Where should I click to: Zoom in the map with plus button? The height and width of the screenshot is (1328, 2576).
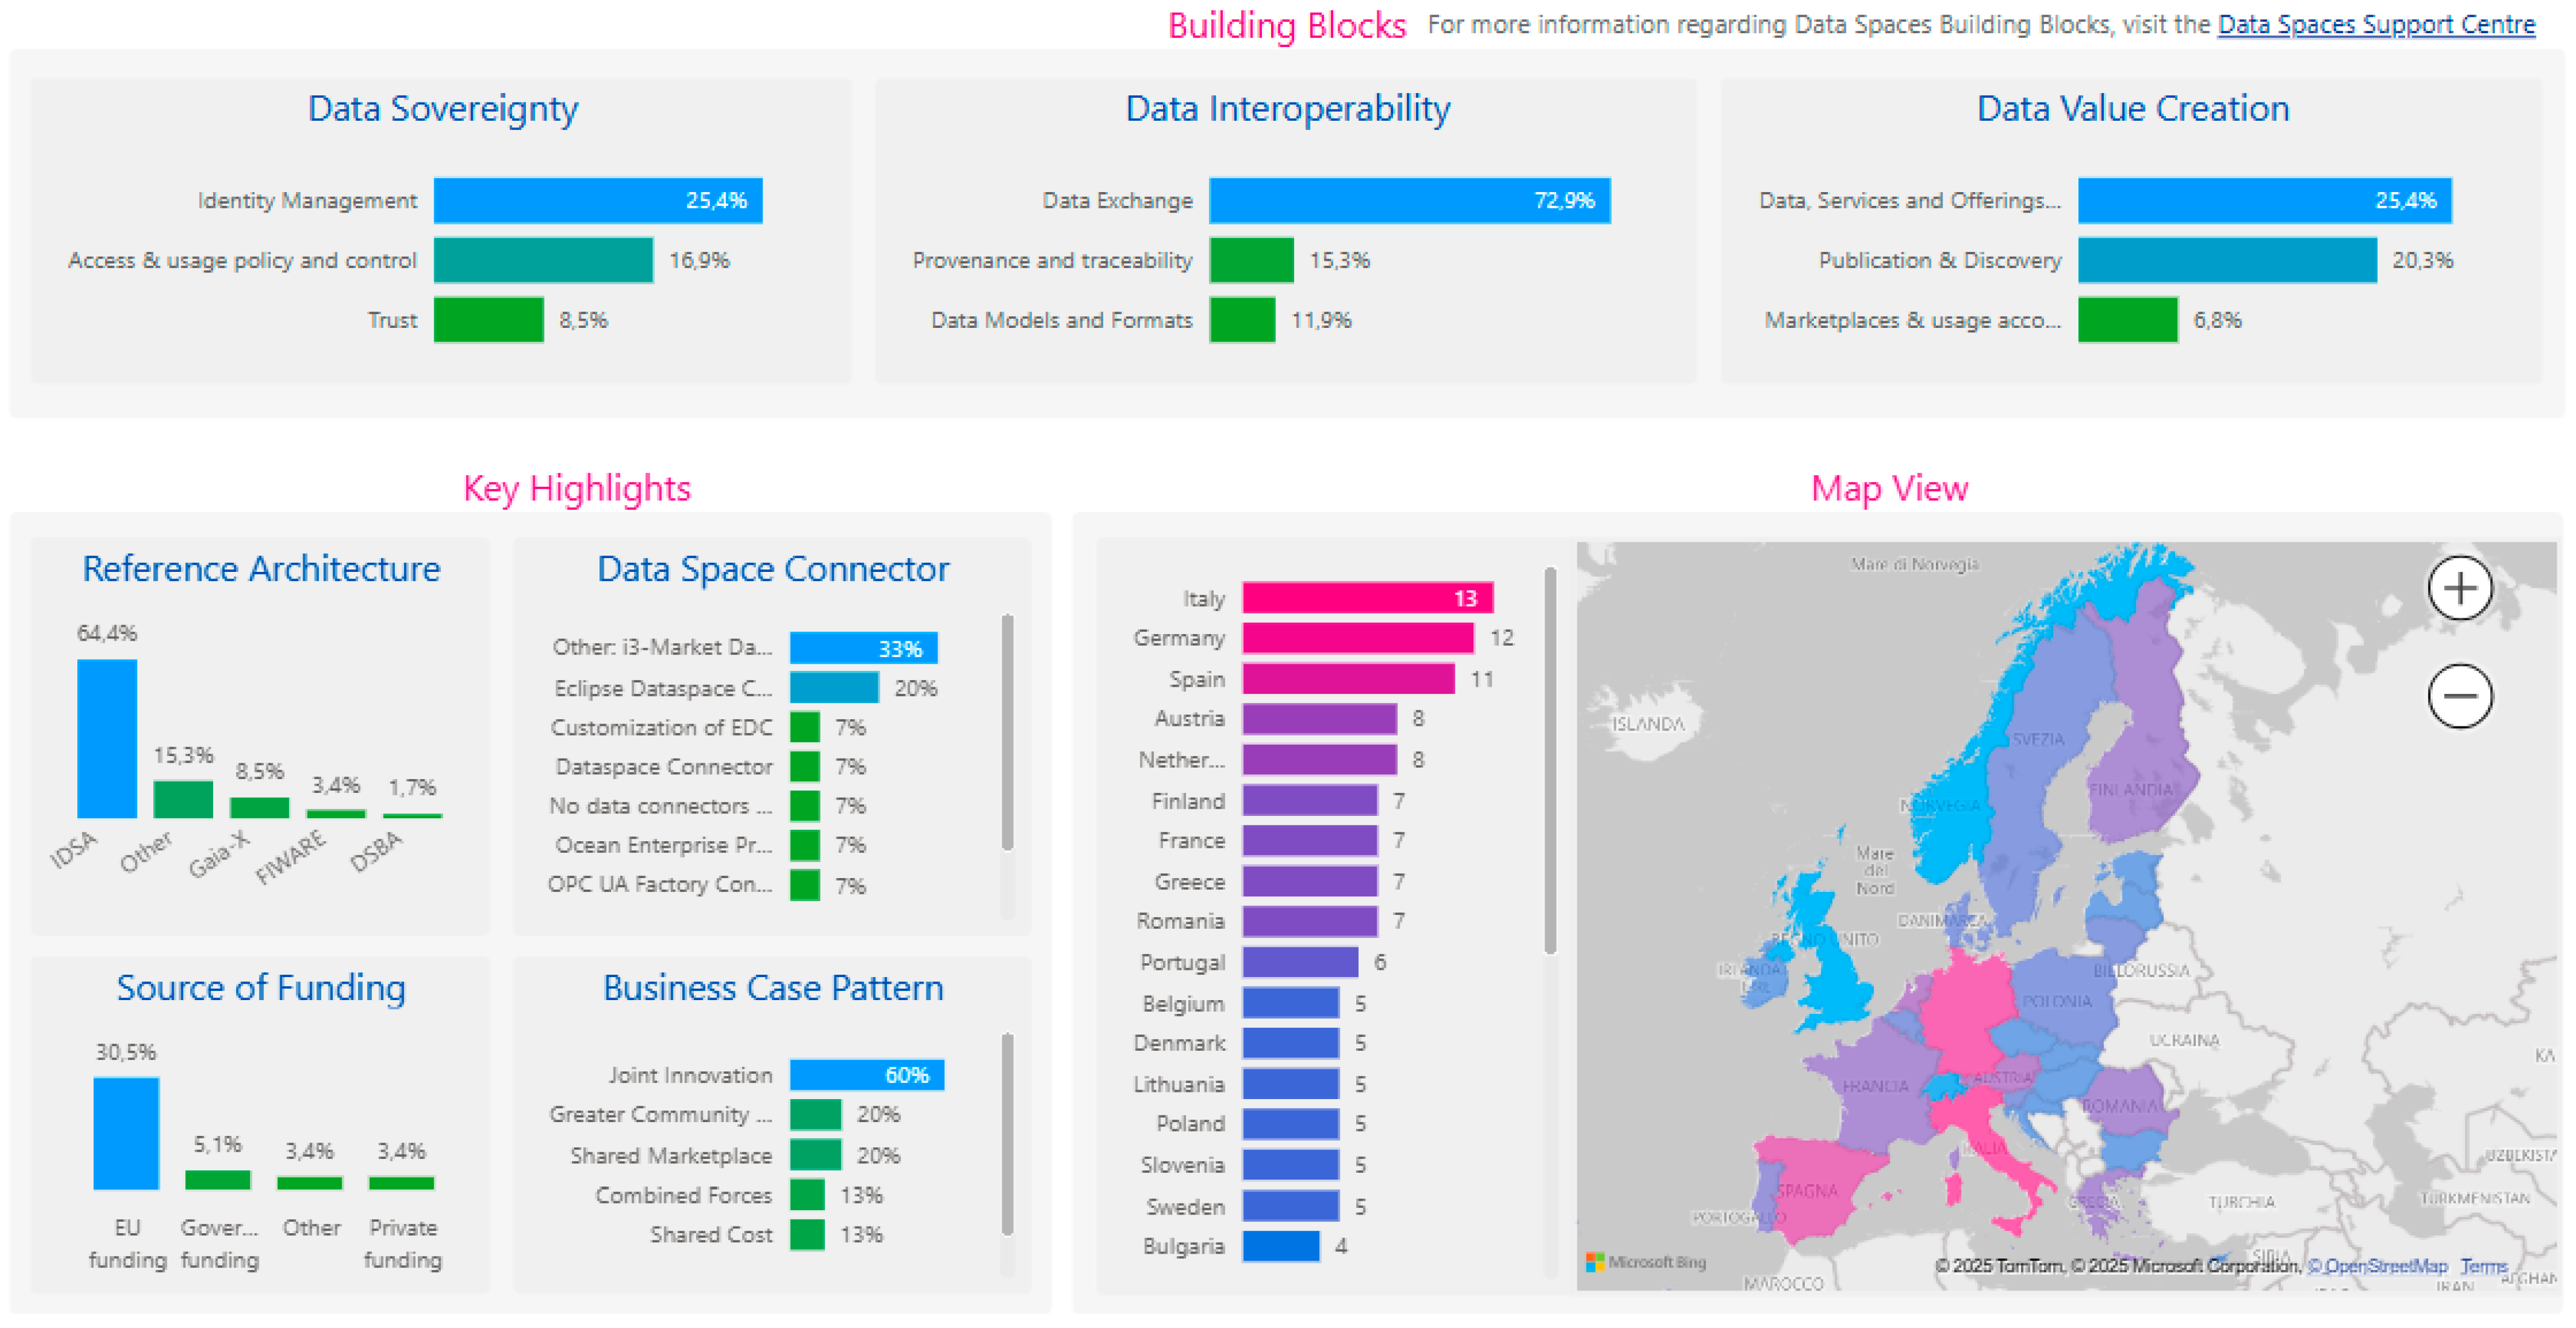tap(2460, 588)
